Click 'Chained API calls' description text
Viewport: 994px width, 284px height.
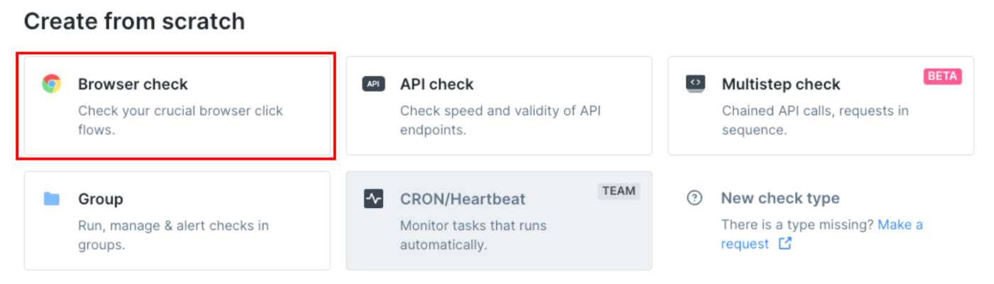tap(769, 111)
